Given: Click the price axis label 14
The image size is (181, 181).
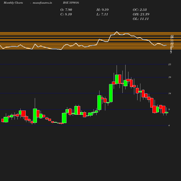Looking at the screenshot, I should pos(170,93).
